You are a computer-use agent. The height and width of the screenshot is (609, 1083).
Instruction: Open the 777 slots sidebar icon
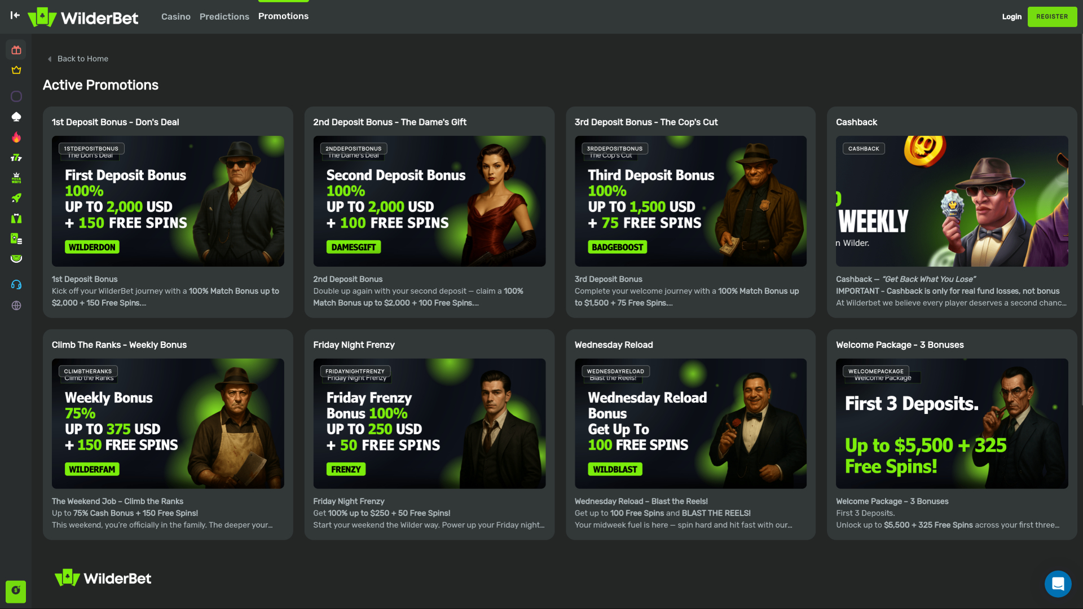[x=16, y=157]
